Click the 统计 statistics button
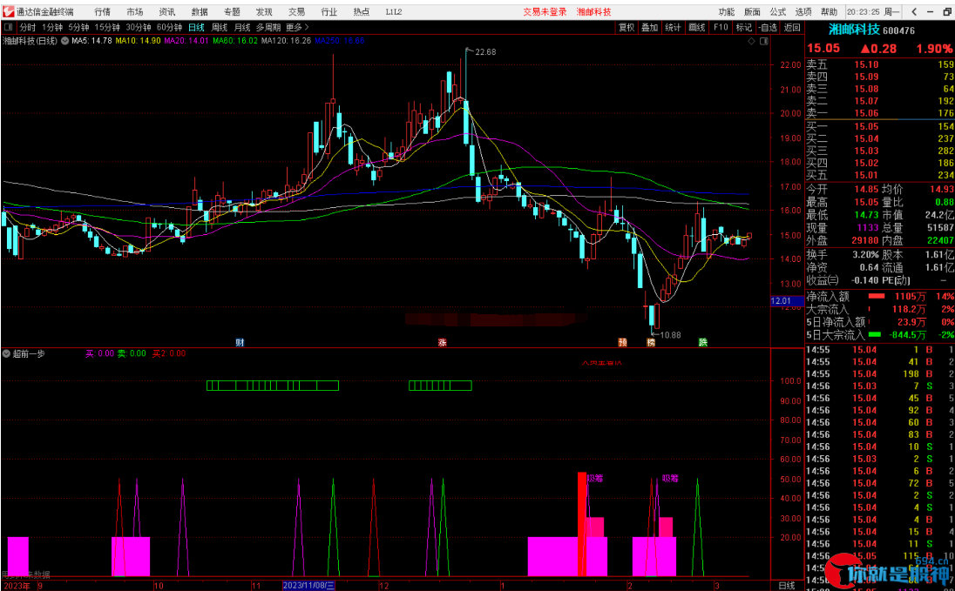This screenshot has height=591, width=955. [673, 27]
